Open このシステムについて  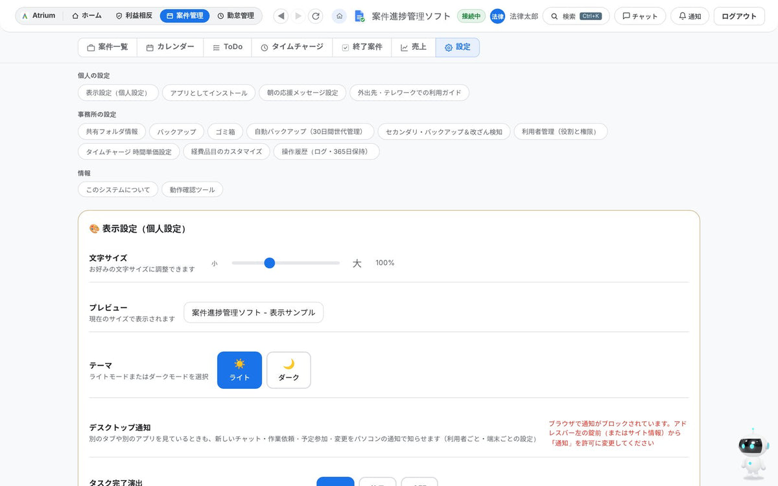tap(118, 190)
